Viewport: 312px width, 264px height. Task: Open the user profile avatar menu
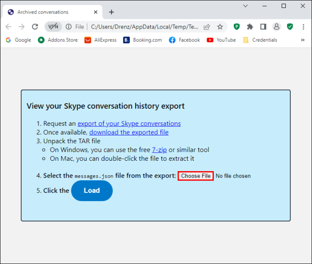[x=276, y=27]
